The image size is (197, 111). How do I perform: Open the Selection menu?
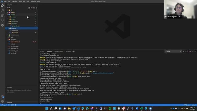click(x=14, y=2)
